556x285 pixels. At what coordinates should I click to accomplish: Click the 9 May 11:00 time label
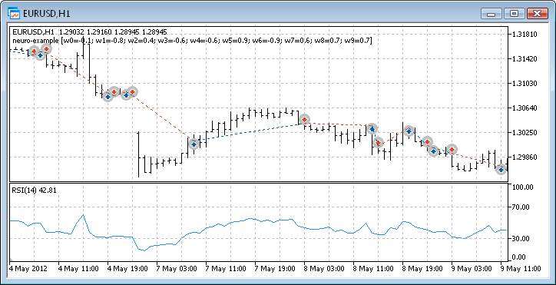pyautogui.click(x=521, y=268)
